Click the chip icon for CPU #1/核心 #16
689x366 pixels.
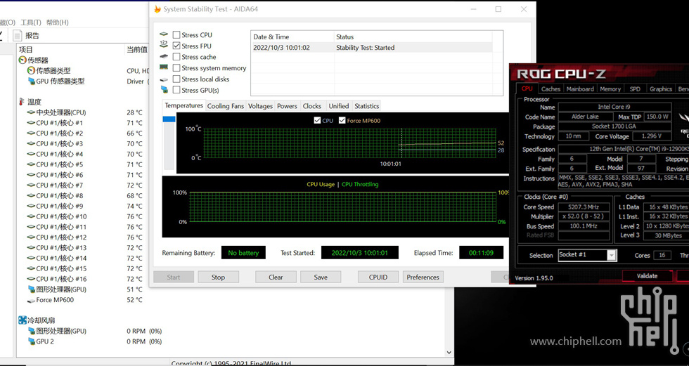coord(31,279)
